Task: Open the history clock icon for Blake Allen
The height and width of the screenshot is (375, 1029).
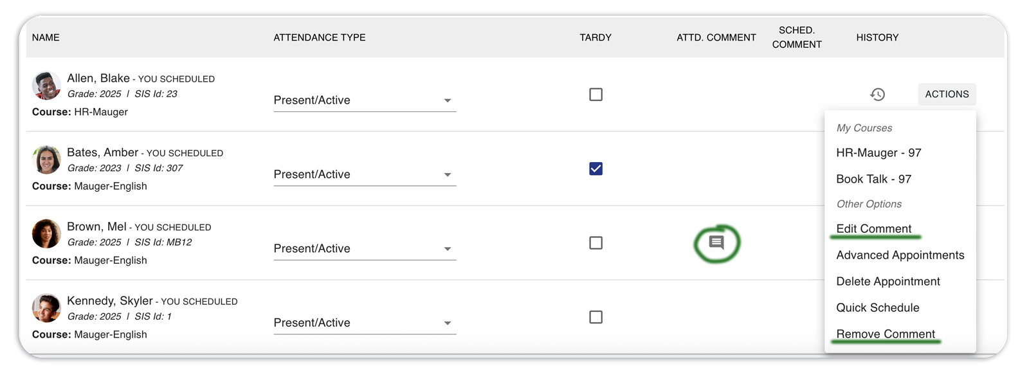Action: pyautogui.click(x=877, y=95)
